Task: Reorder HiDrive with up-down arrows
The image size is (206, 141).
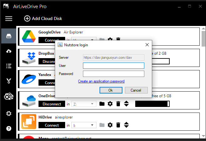Action: (x=126, y=125)
